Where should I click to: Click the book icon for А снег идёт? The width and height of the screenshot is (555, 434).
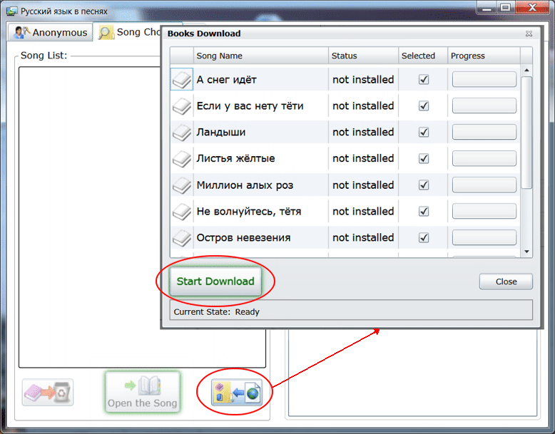pyautogui.click(x=182, y=79)
